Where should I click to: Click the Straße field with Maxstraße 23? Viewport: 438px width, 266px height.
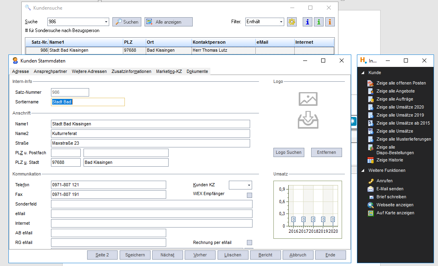click(x=150, y=143)
